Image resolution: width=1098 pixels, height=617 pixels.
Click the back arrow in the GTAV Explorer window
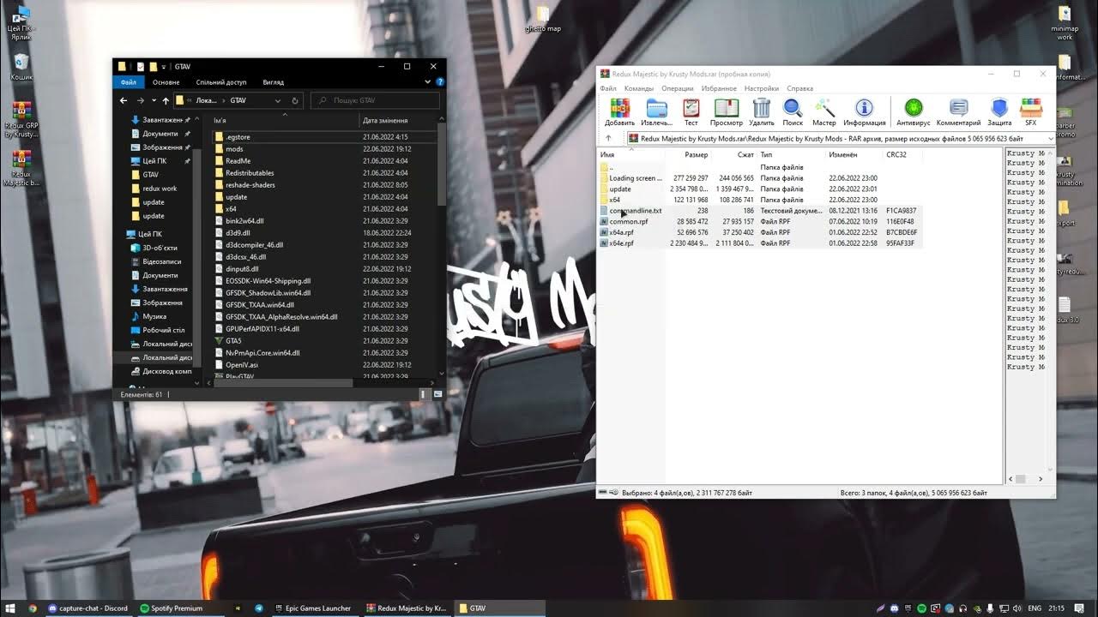124,100
